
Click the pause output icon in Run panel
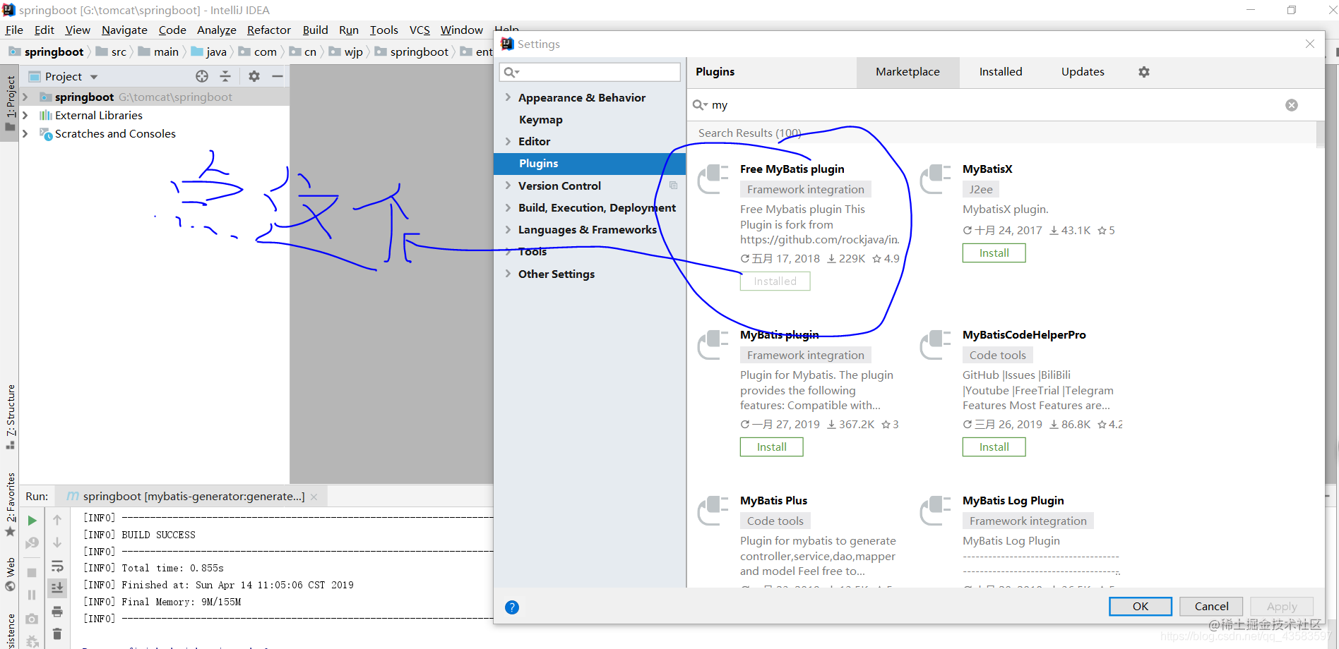[x=32, y=595]
